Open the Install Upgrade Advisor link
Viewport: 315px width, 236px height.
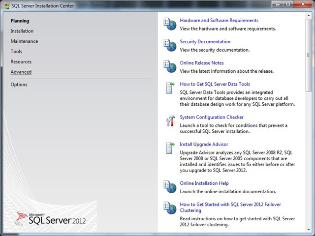[x=204, y=144]
